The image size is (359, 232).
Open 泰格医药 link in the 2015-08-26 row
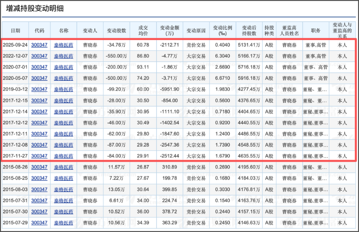[64, 167]
